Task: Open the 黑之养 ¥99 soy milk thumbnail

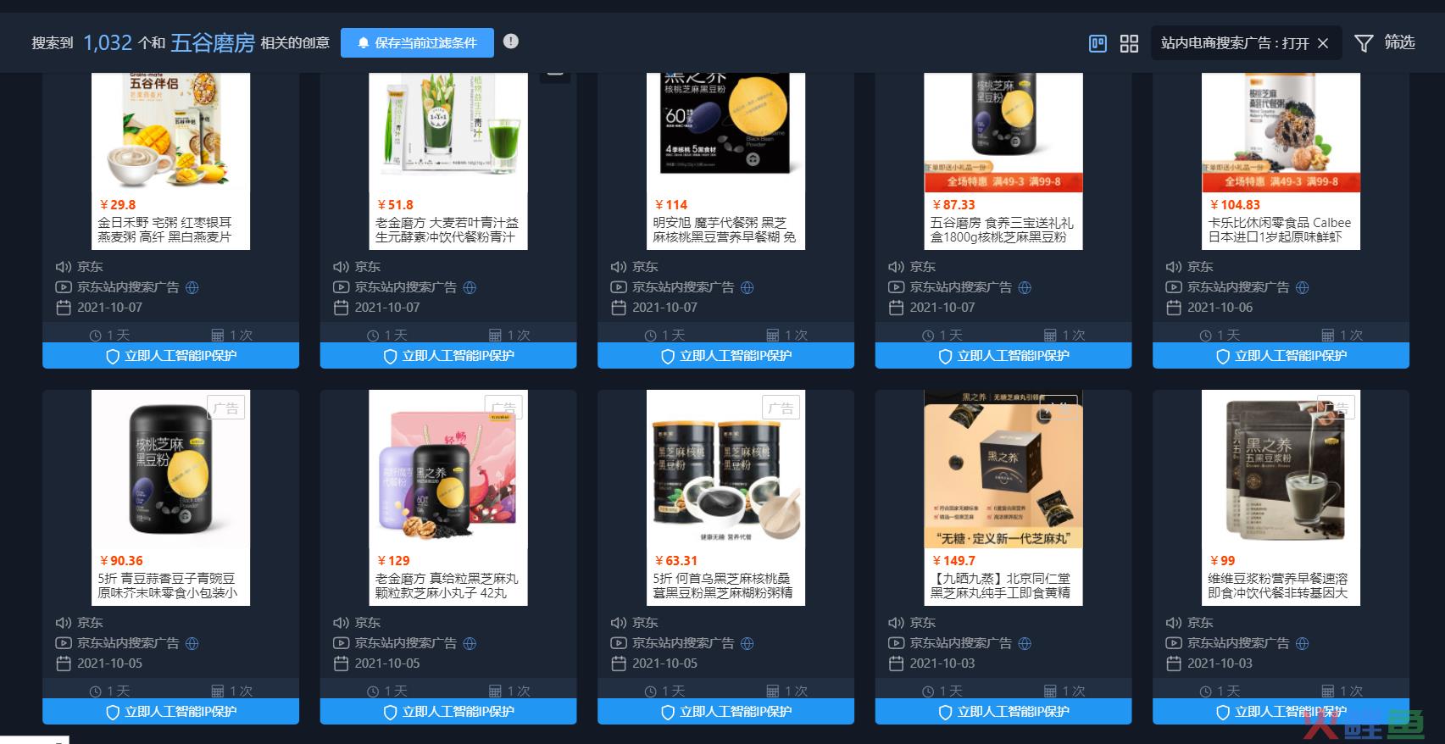Action: click(x=1281, y=469)
